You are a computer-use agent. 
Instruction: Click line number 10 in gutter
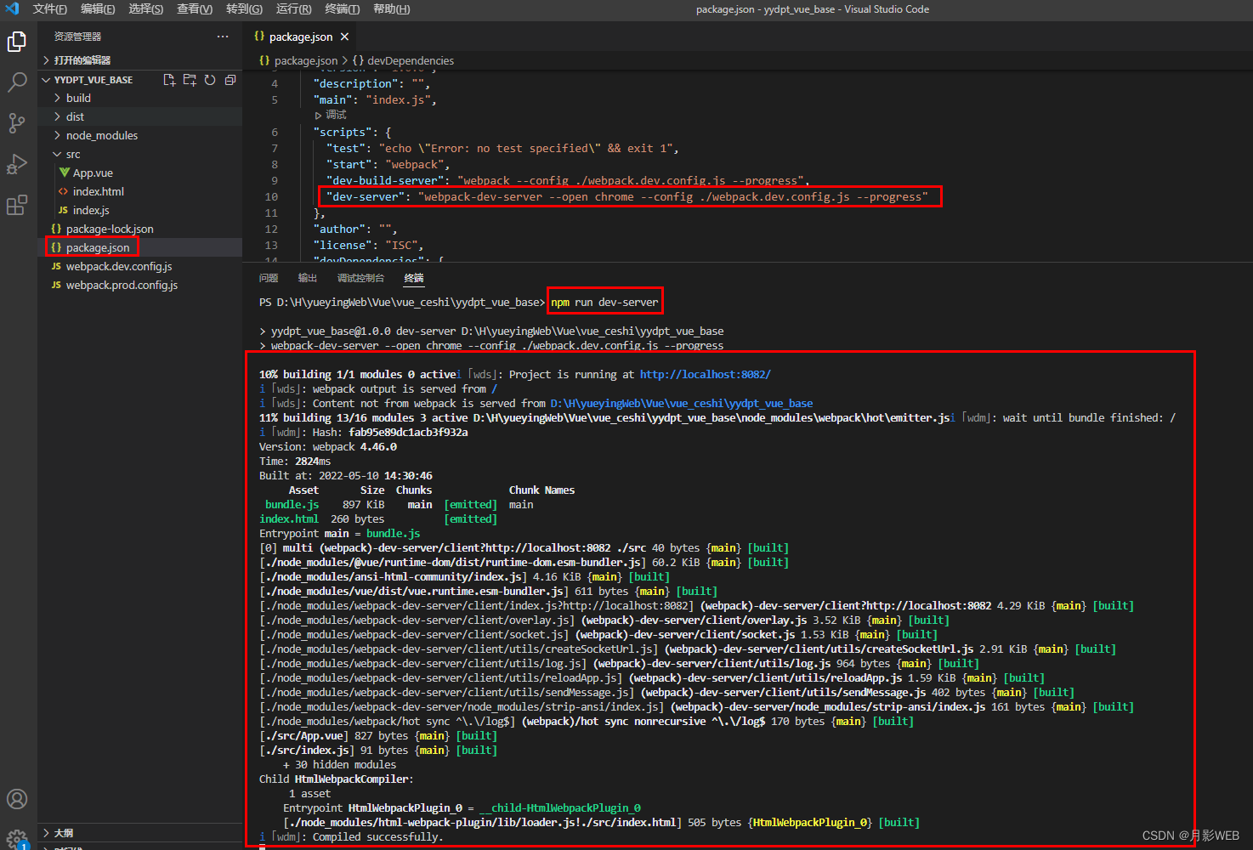coord(271,196)
